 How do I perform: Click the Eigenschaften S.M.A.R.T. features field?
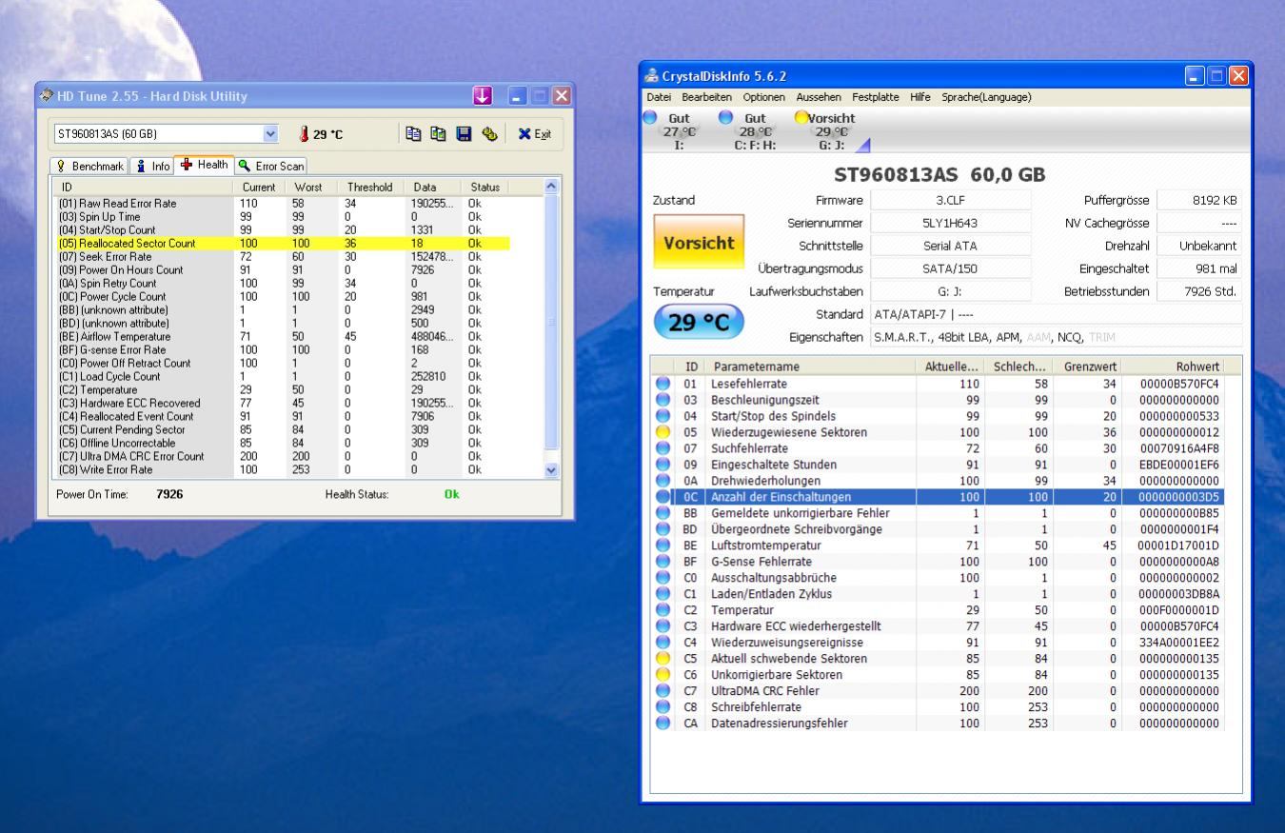pos(1057,336)
